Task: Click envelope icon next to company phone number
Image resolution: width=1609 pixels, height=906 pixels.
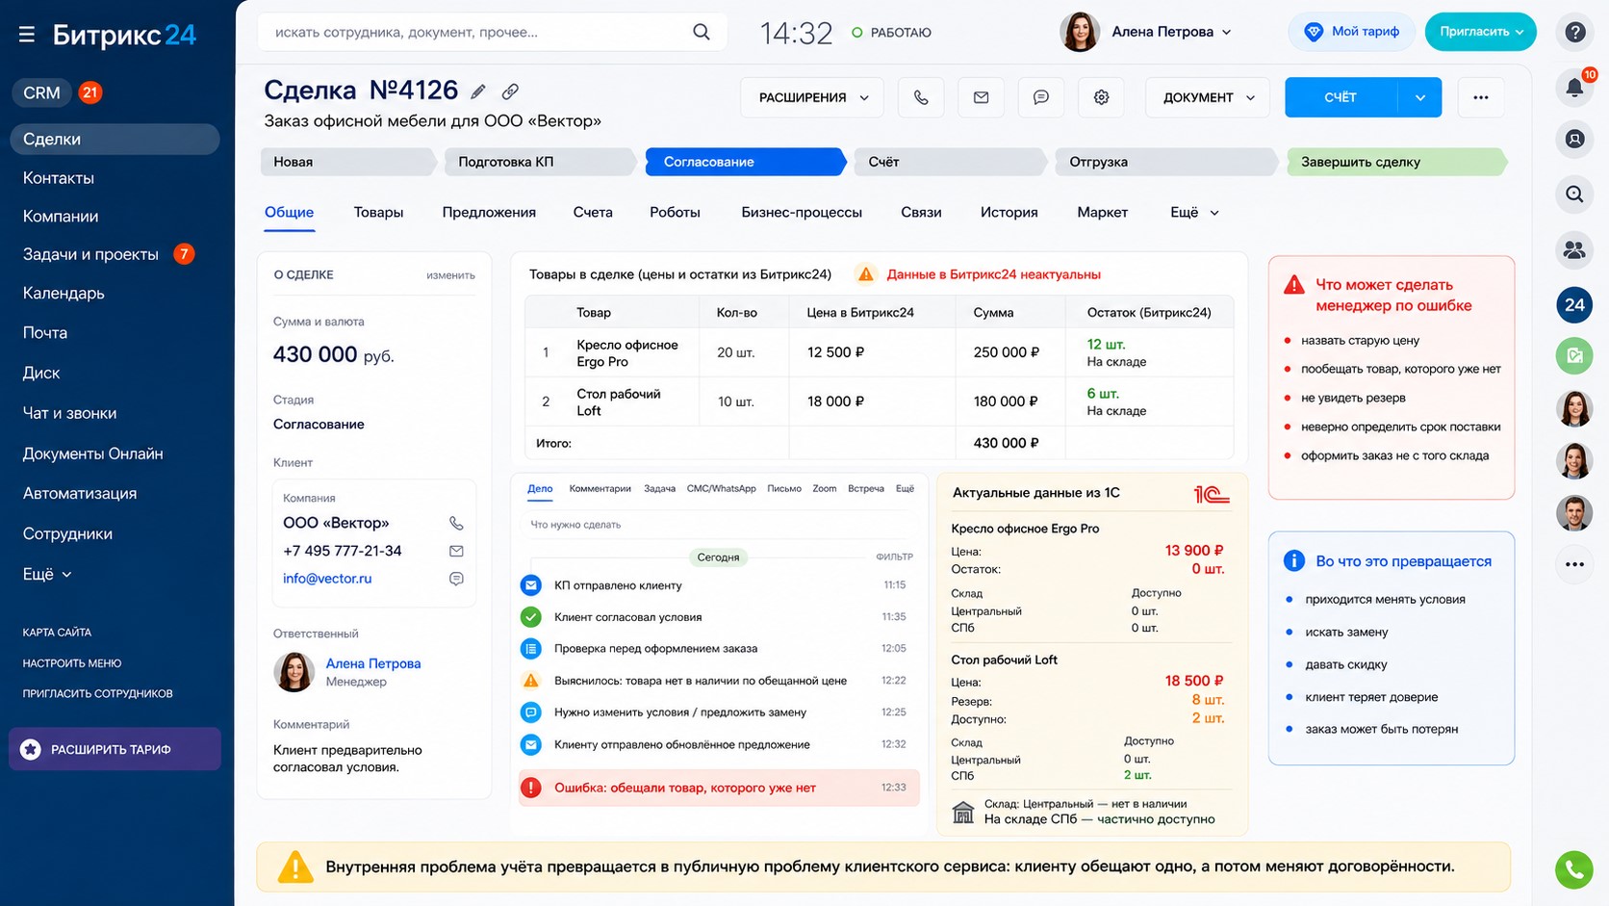Action: pyautogui.click(x=456, y=552)
